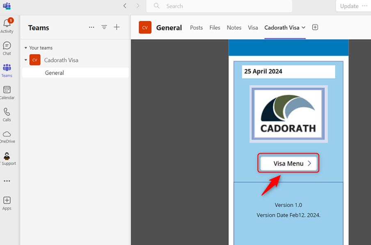Filter the teams list
Image resolution: width=371 pixels, height=245 pixels.
pos(104,27)
